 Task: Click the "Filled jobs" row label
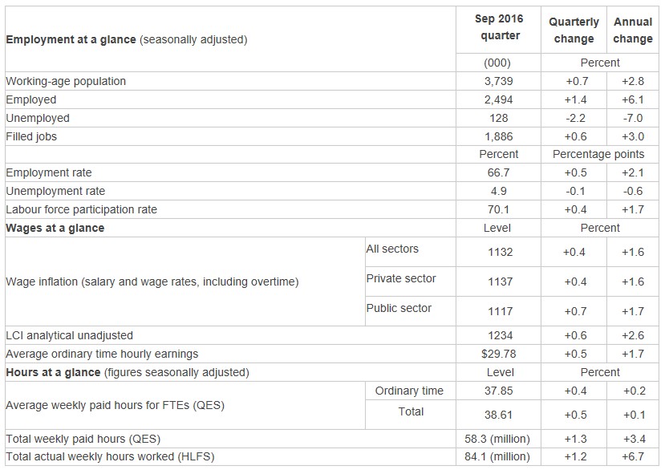click(x=31, y=136)
